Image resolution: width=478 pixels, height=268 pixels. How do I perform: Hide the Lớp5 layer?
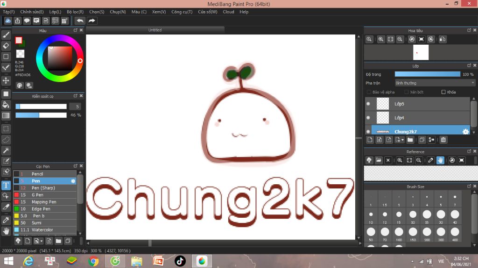point(368,104)
